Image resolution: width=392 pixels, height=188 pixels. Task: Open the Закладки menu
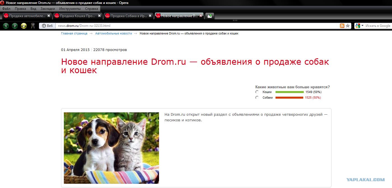tap(48, 9)
